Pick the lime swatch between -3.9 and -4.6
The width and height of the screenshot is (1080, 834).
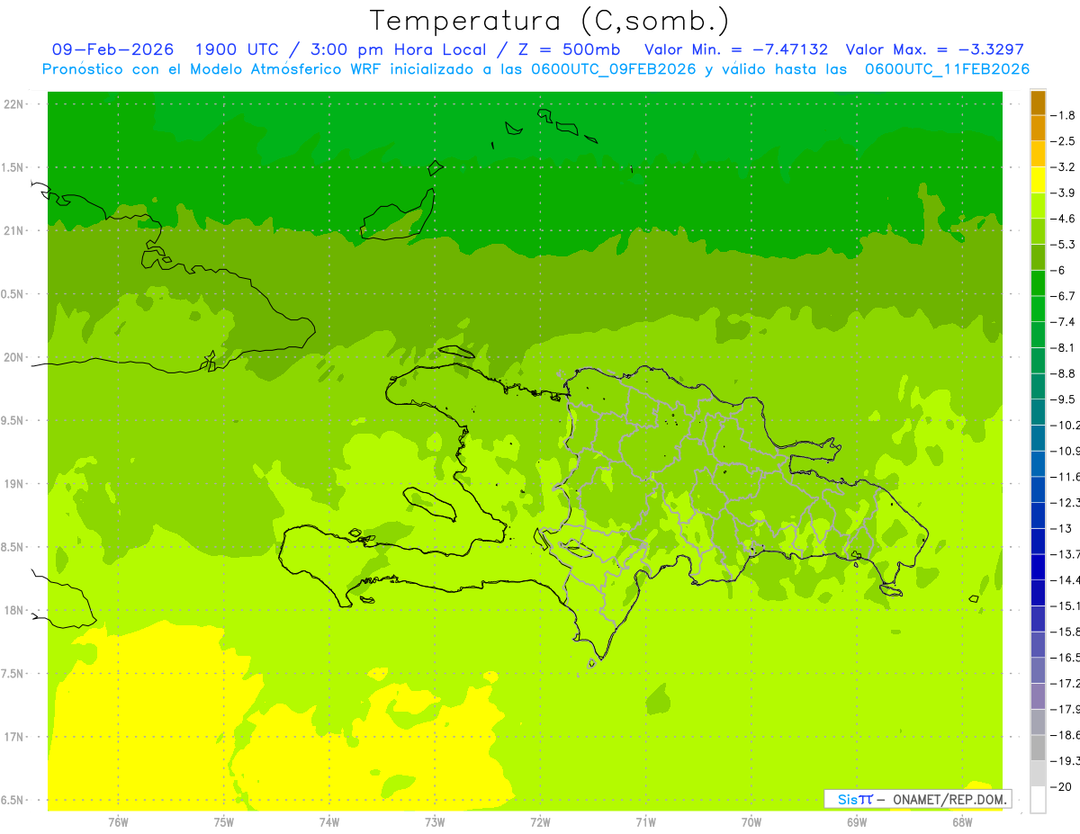[x=1038, y=206]
